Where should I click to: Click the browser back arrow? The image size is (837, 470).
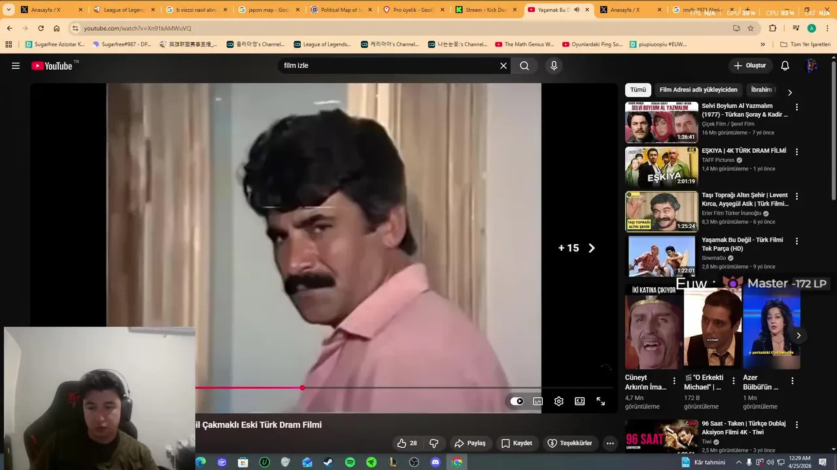pos(9,28)
